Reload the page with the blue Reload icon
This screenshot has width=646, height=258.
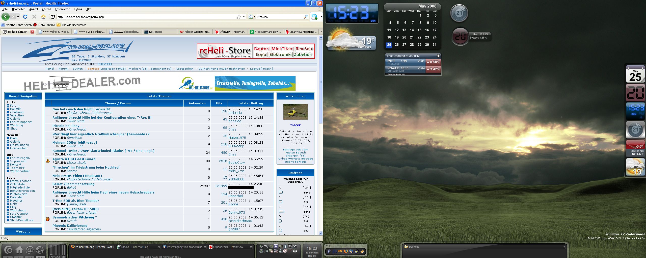[x=25, y=17]
